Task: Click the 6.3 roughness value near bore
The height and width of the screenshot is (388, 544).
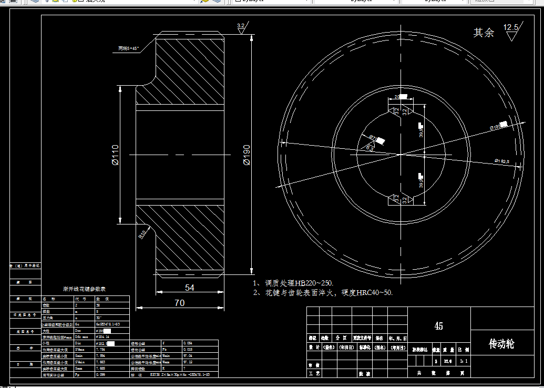Action: coord(370,149)
